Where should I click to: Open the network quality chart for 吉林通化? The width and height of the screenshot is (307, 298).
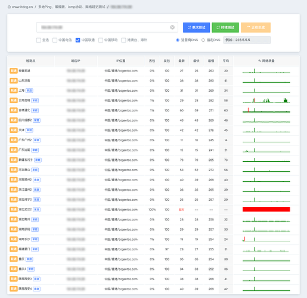266,110
